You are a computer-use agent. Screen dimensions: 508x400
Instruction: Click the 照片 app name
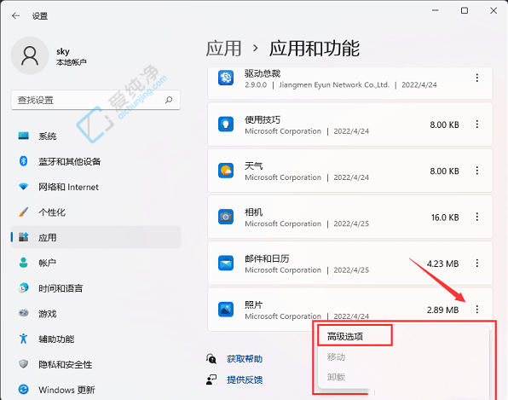254,304
